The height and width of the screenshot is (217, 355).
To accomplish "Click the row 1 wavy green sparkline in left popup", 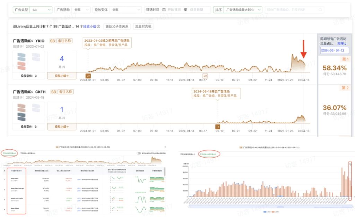I will tap(141, 180).
